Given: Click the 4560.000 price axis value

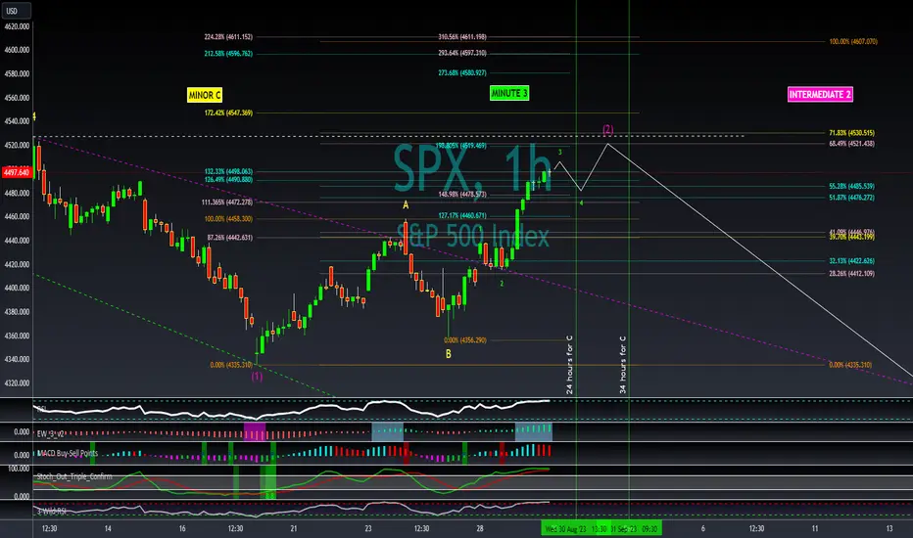Looking at the screenshot, I should 17,98.
